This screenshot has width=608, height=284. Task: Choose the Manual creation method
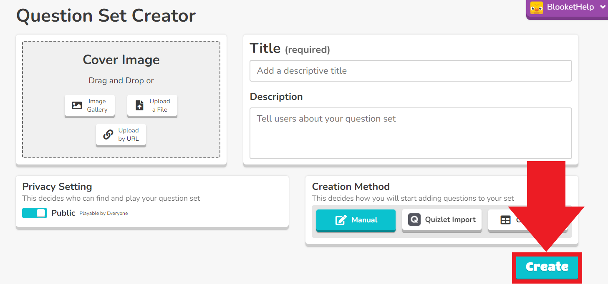pyautogui.click(x=356, y=219)
